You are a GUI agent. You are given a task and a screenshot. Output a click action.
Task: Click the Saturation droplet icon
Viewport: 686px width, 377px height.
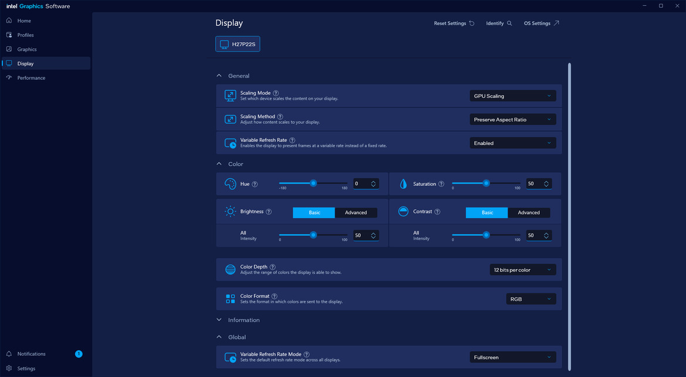tap(403, 184)
